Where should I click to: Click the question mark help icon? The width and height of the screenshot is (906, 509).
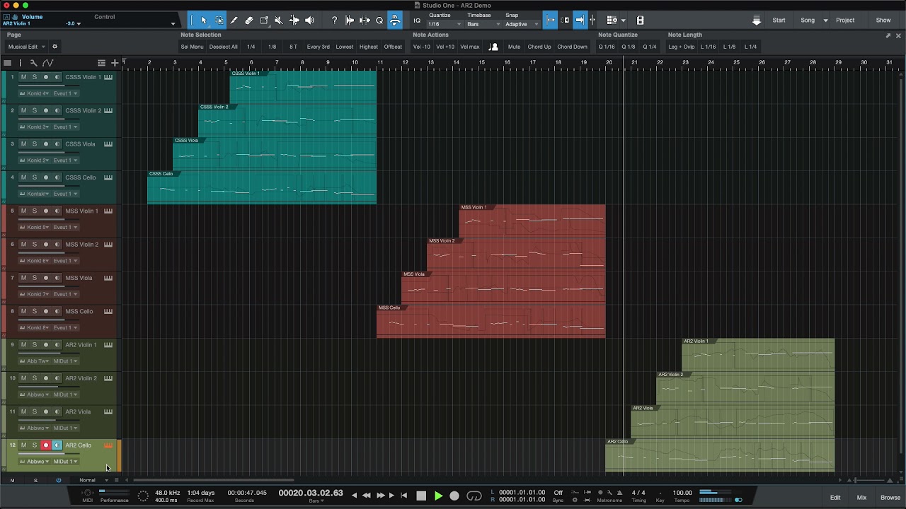(x=335, y=21)
